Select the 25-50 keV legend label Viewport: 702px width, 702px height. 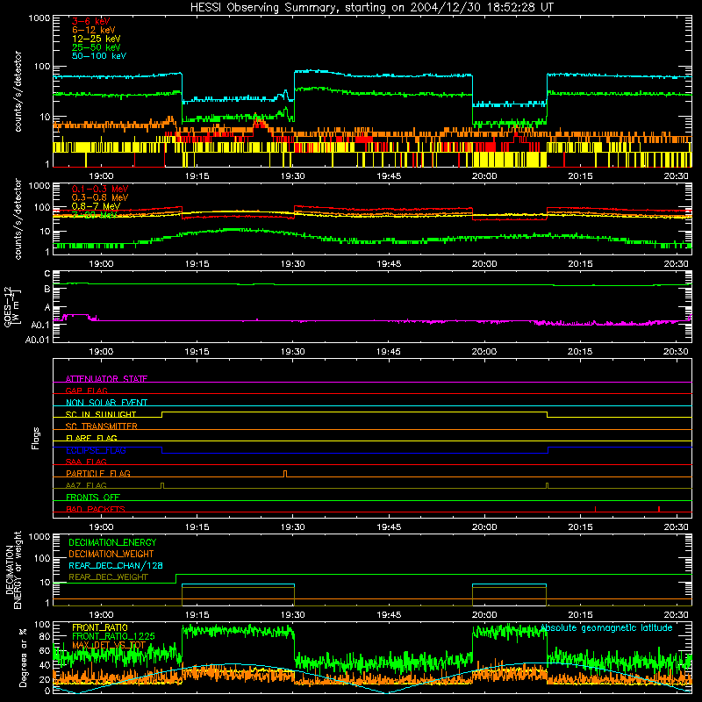97,47
